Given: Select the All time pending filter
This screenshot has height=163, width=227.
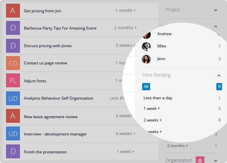Looking at the screenshot, I should [146, 87].
